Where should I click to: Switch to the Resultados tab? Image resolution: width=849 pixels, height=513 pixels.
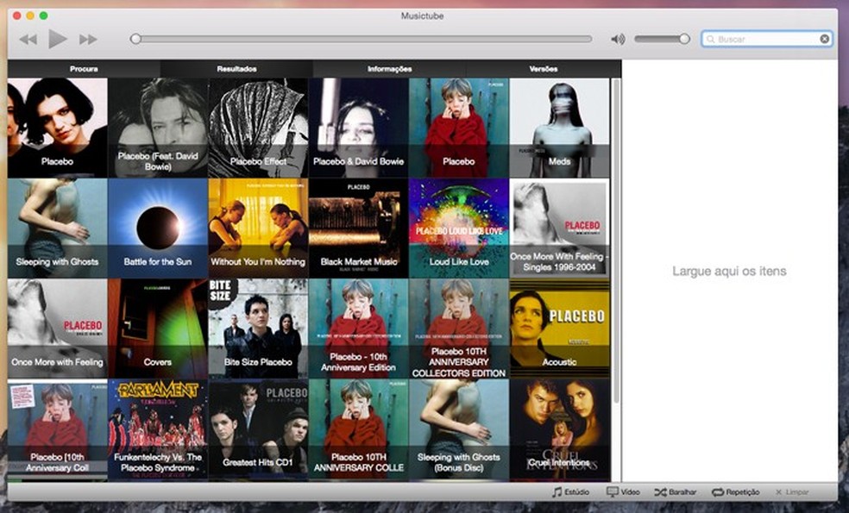[236, 69]
